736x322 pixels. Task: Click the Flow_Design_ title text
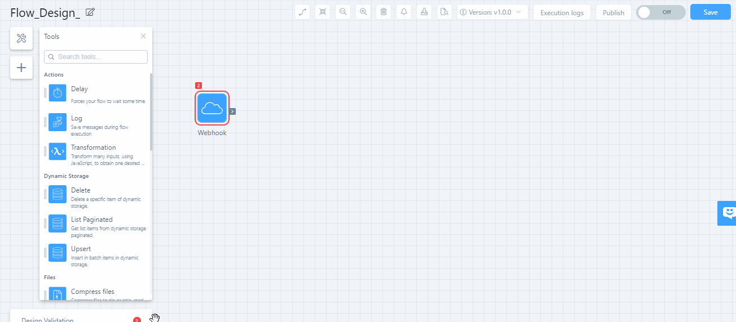(45, 12)
